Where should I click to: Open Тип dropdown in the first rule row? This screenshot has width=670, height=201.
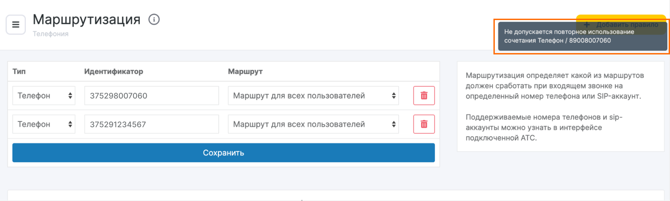tap(44, 96)
